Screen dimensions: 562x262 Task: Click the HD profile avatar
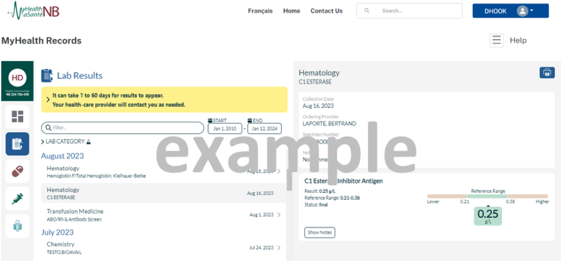(x=18, y=78)
